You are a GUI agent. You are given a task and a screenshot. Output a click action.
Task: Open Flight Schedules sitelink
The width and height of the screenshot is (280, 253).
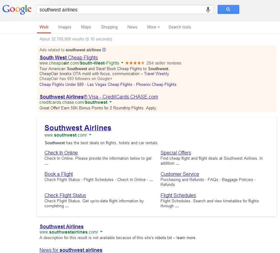point(178,195)
